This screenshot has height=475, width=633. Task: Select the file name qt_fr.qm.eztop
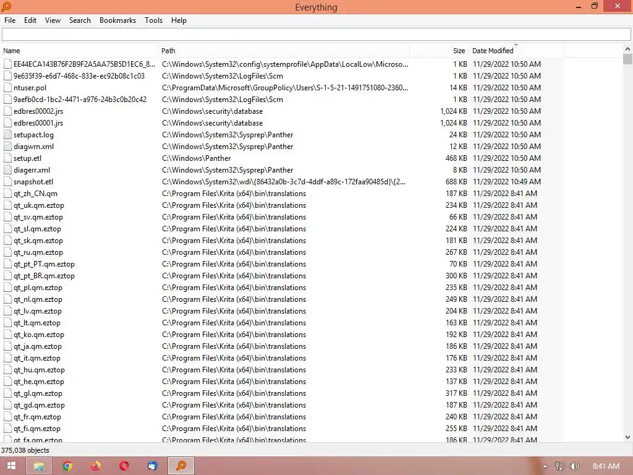pyautogui.click(x=37, y=416)
